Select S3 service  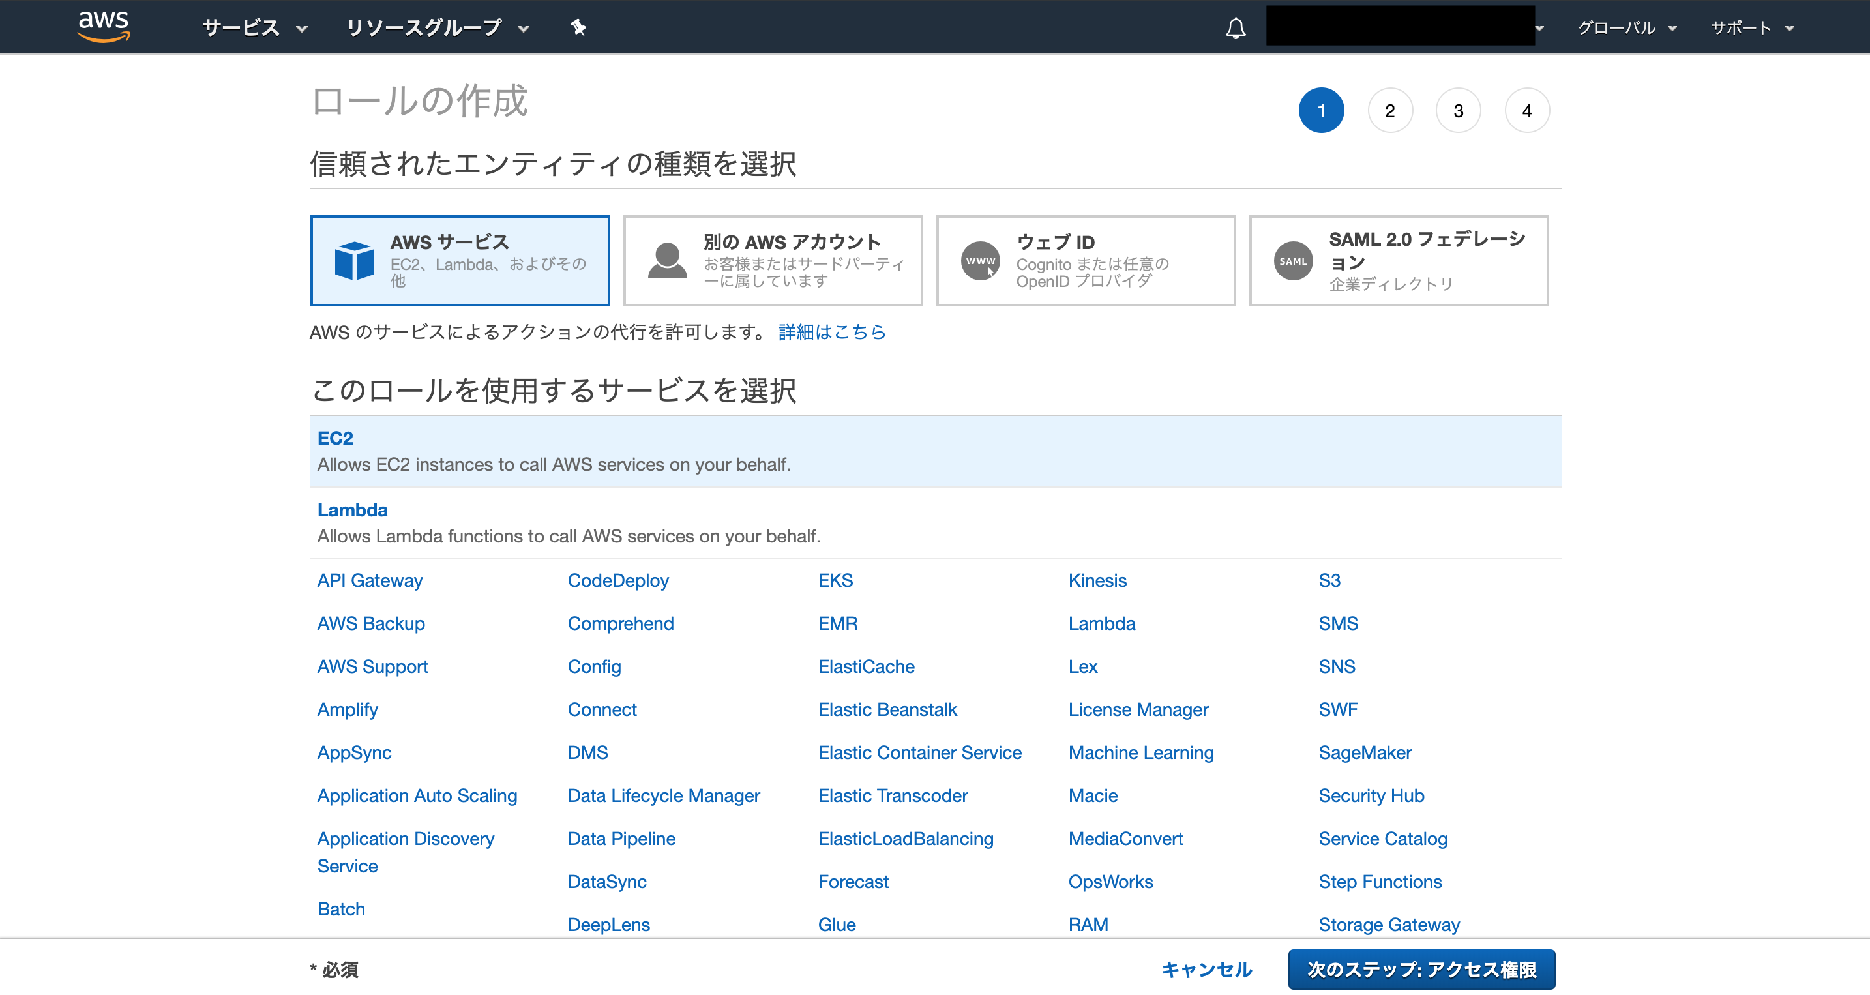(x=1329, y=580)
